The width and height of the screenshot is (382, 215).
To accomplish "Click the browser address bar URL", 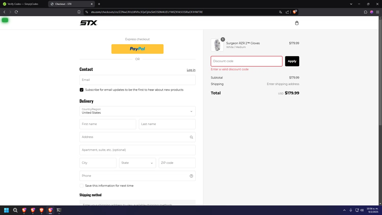I will click(x=147, y=12).
